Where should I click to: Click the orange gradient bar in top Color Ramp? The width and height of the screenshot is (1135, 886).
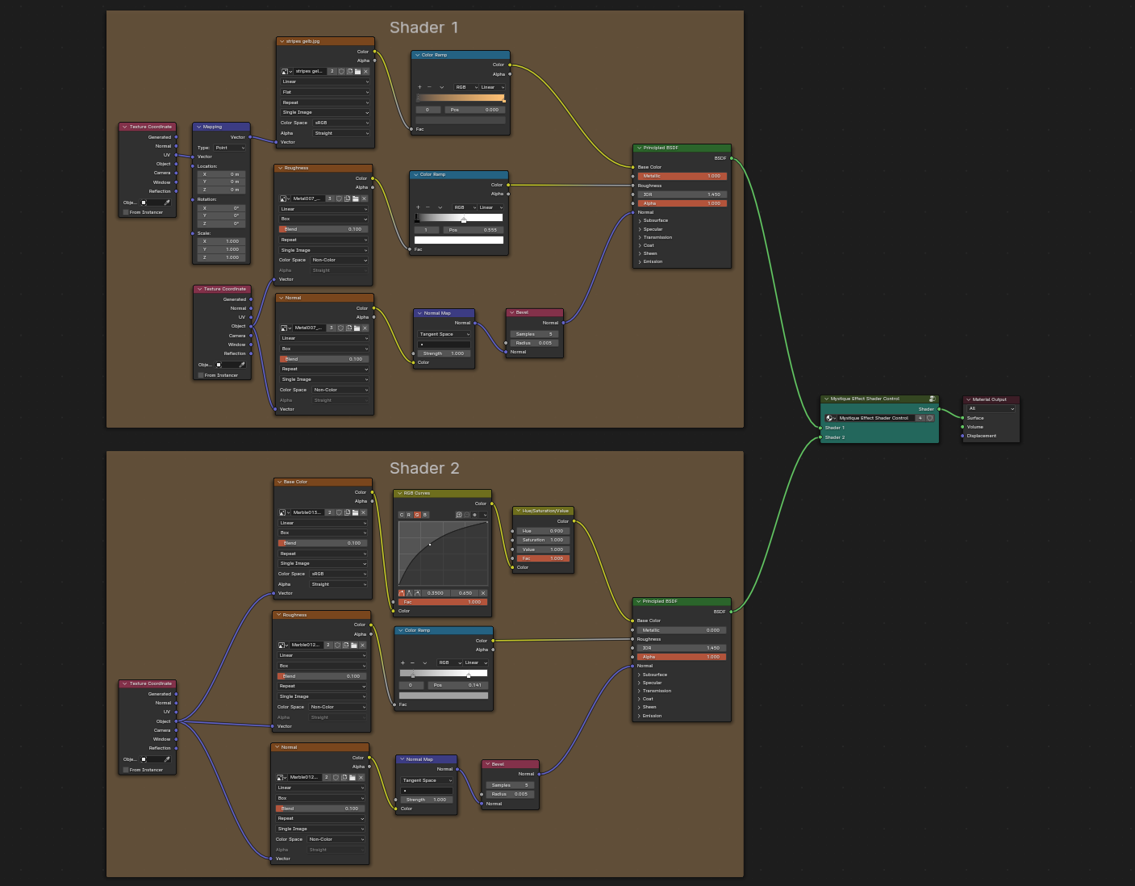coord(460,98)
